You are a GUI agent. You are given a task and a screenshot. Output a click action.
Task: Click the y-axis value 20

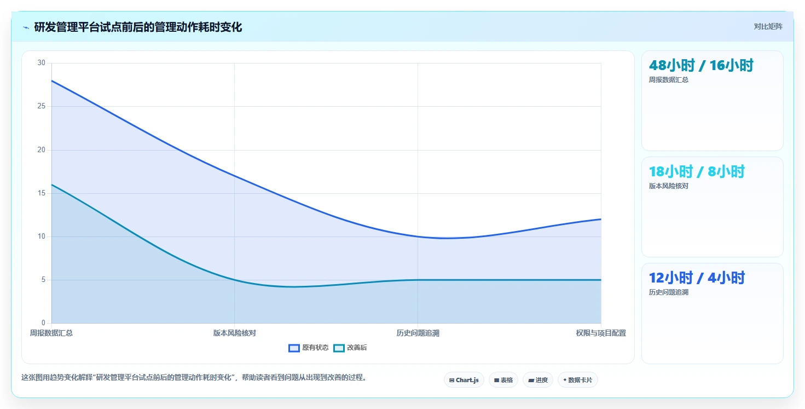tap(42, 150)
